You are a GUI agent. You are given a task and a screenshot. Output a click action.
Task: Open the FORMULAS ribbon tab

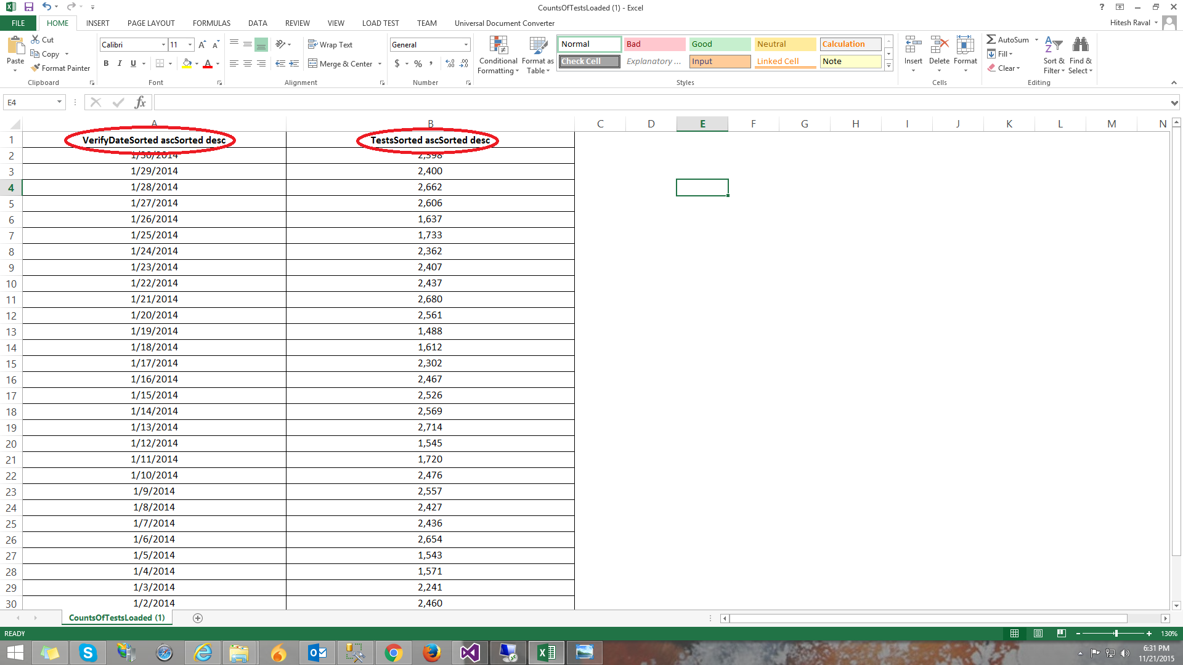211,23
